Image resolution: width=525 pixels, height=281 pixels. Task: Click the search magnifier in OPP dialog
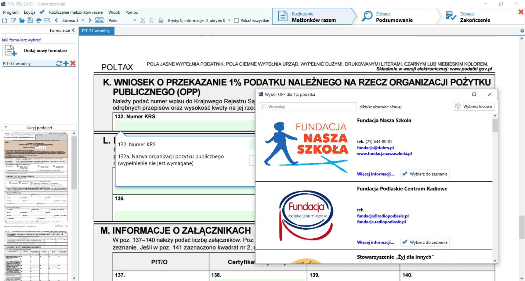[263, 107]
